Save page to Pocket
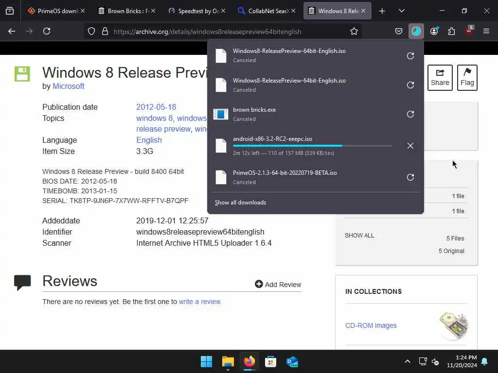Image resolution: width=498 pixels, height=373 pixels. point(399,32)
